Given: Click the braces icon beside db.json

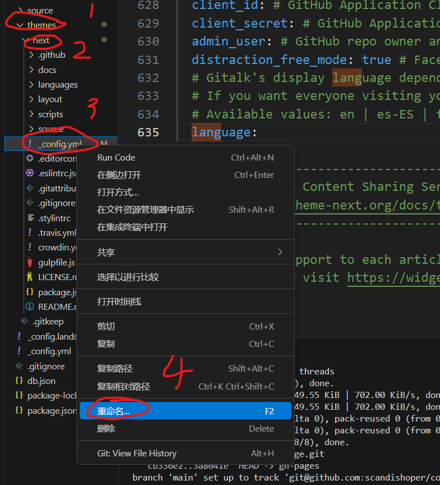Looking at the screenshot, I should tap(19, 381).
